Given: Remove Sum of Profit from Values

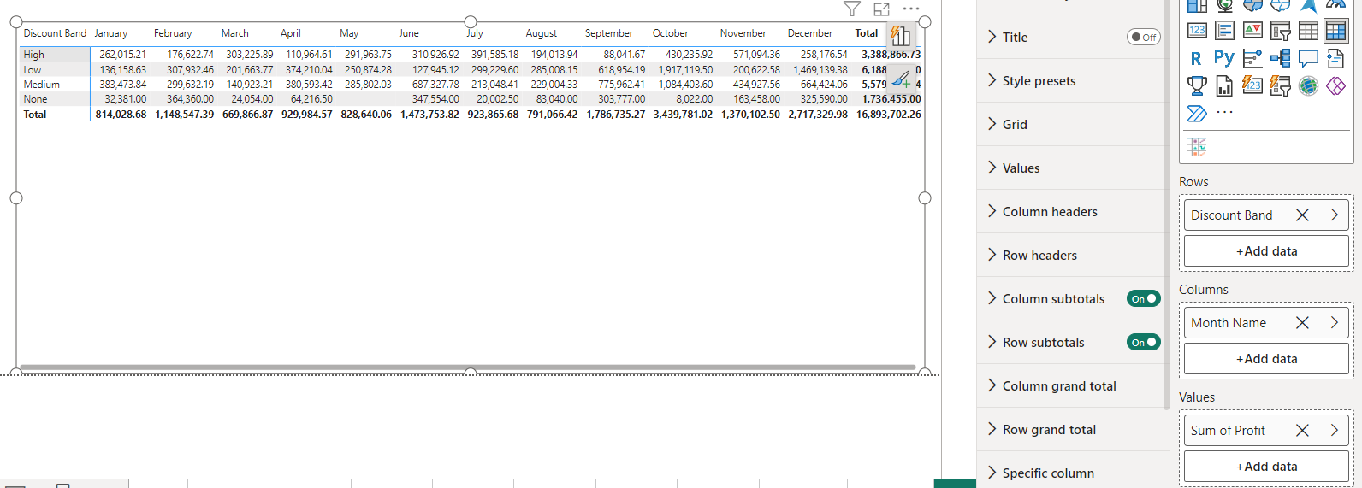Looking at the screenshot, I should click(1302, 431).
